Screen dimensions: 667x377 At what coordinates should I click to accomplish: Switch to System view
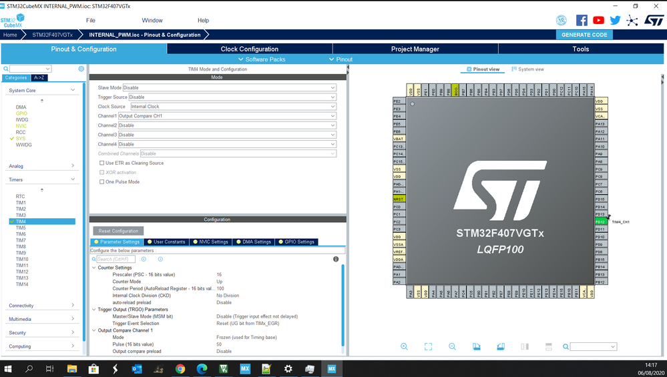click(x=528, y=69)
